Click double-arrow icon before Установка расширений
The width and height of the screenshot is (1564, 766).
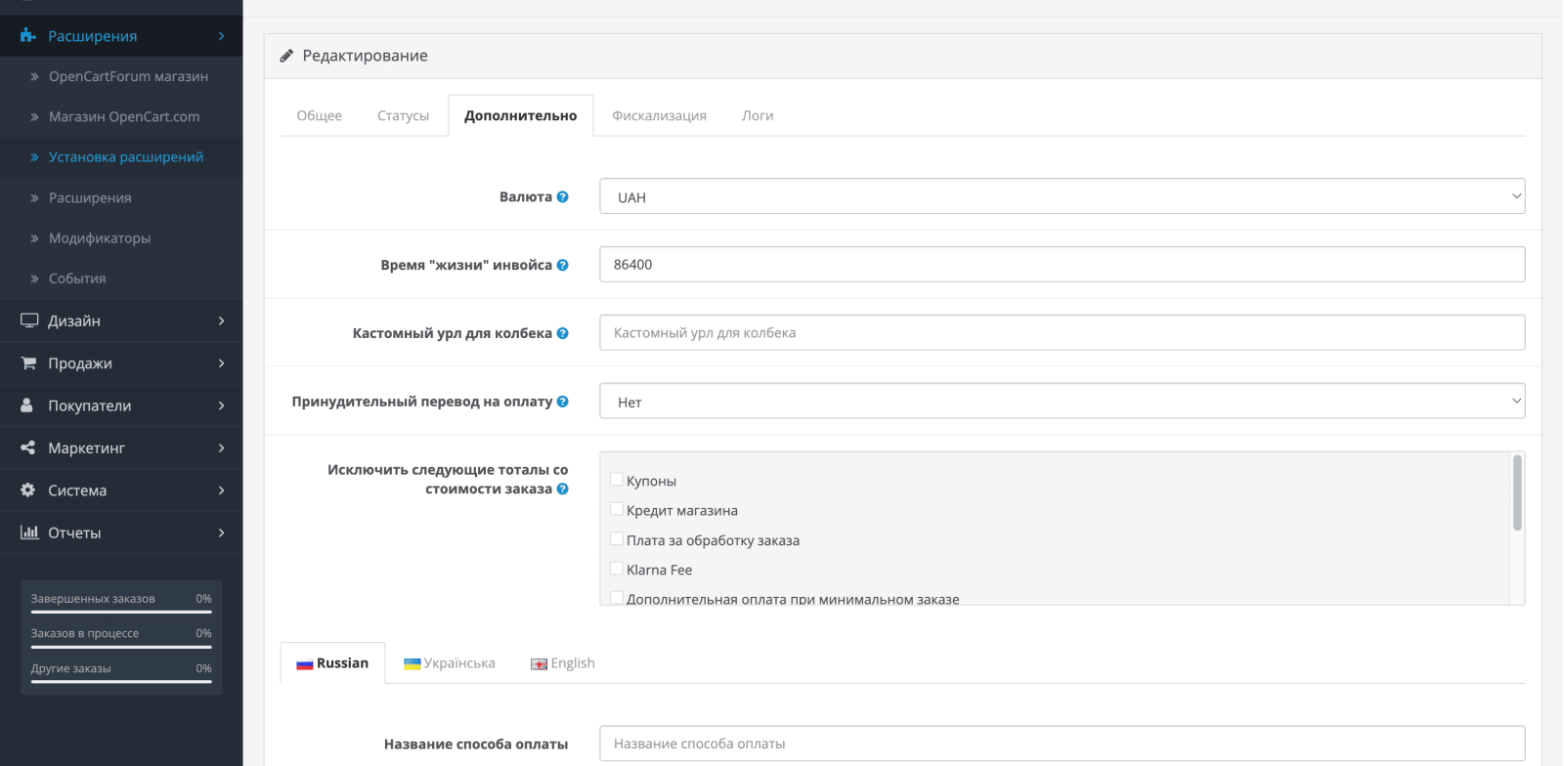34,157
